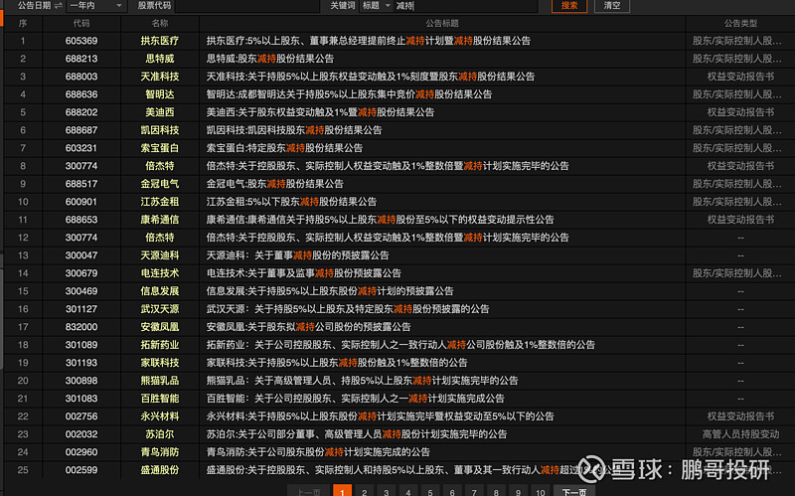Click the orange 搜索 button
Image resolution: width=795 pixels, height=496 pixels.
(x=569, y=6)
